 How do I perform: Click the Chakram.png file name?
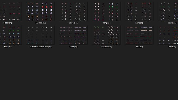[x=41, y=23]
